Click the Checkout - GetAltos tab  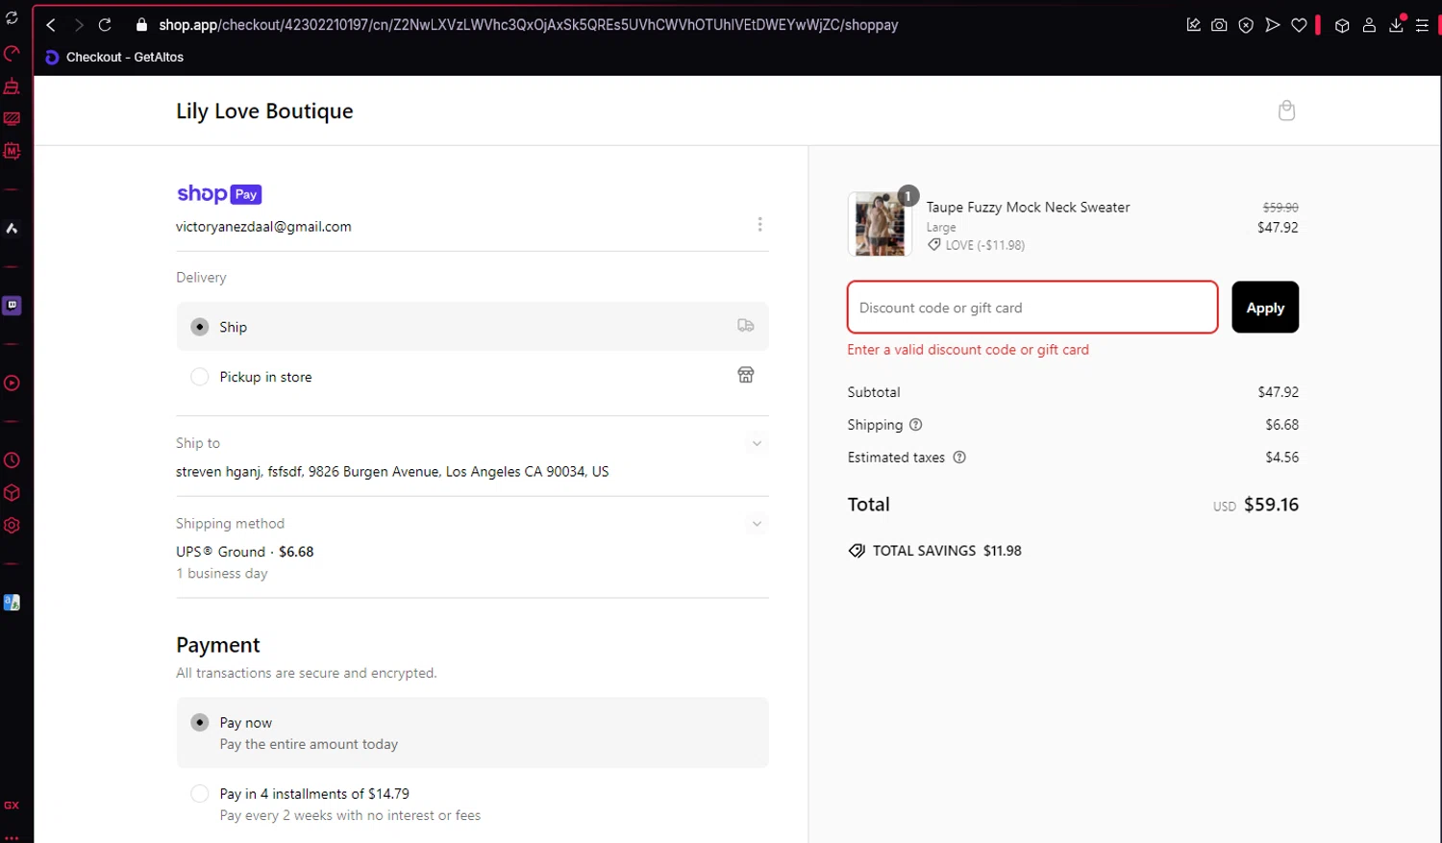pos(114,58)
